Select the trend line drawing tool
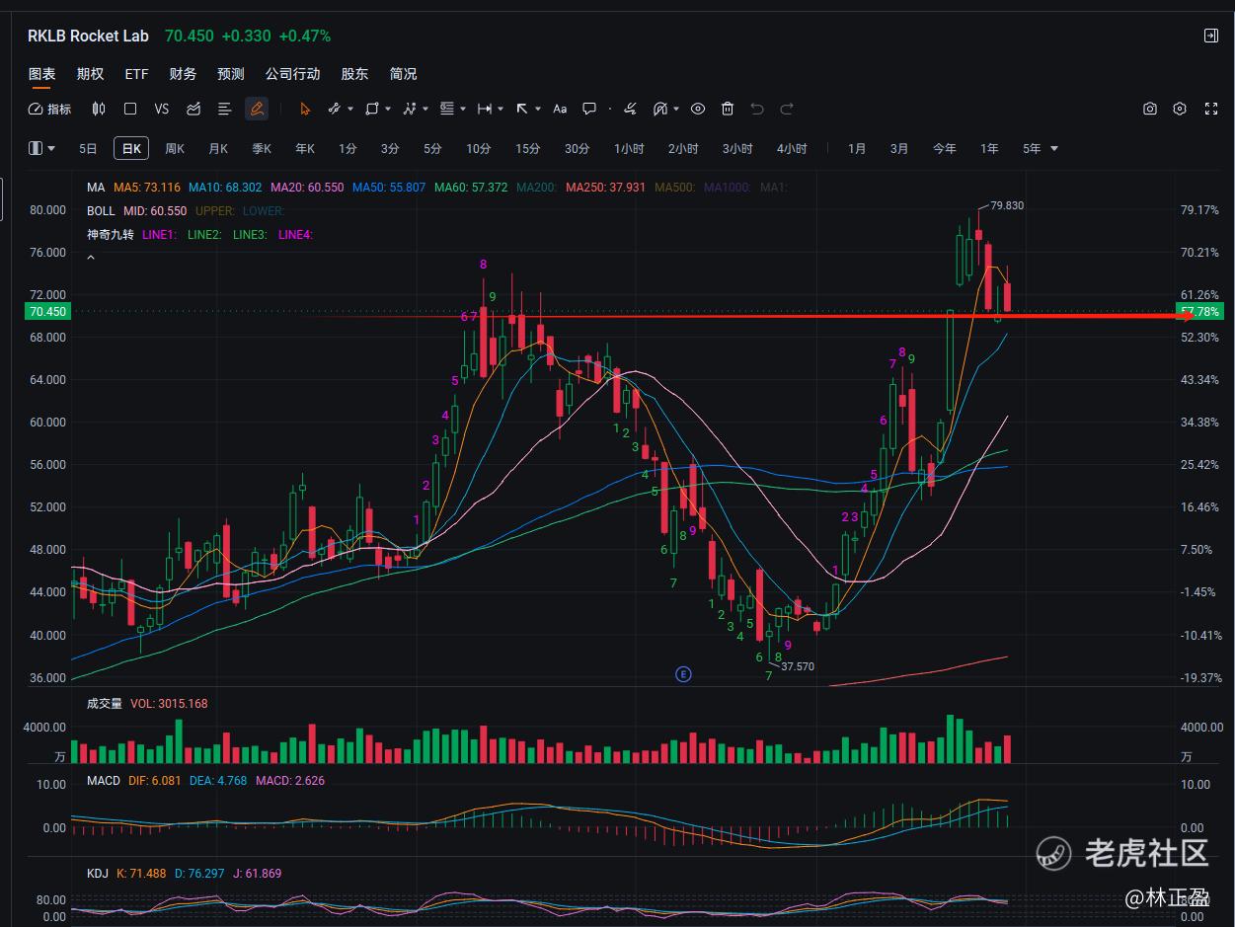Viewport: 1235px width, 927px height. (334, 109)
